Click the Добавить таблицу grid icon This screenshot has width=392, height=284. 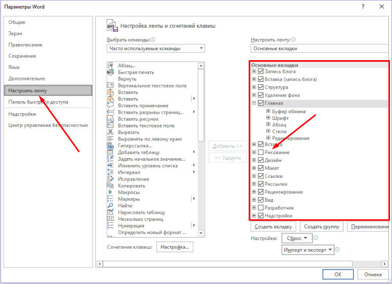110,152
